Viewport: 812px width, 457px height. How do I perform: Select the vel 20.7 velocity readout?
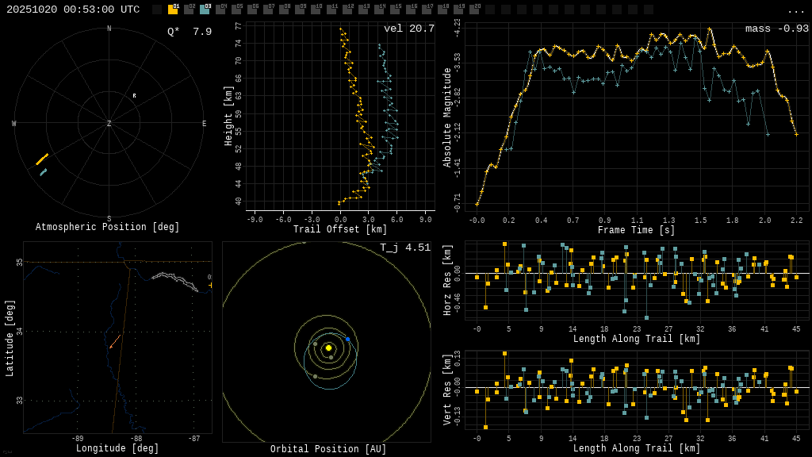409,29
